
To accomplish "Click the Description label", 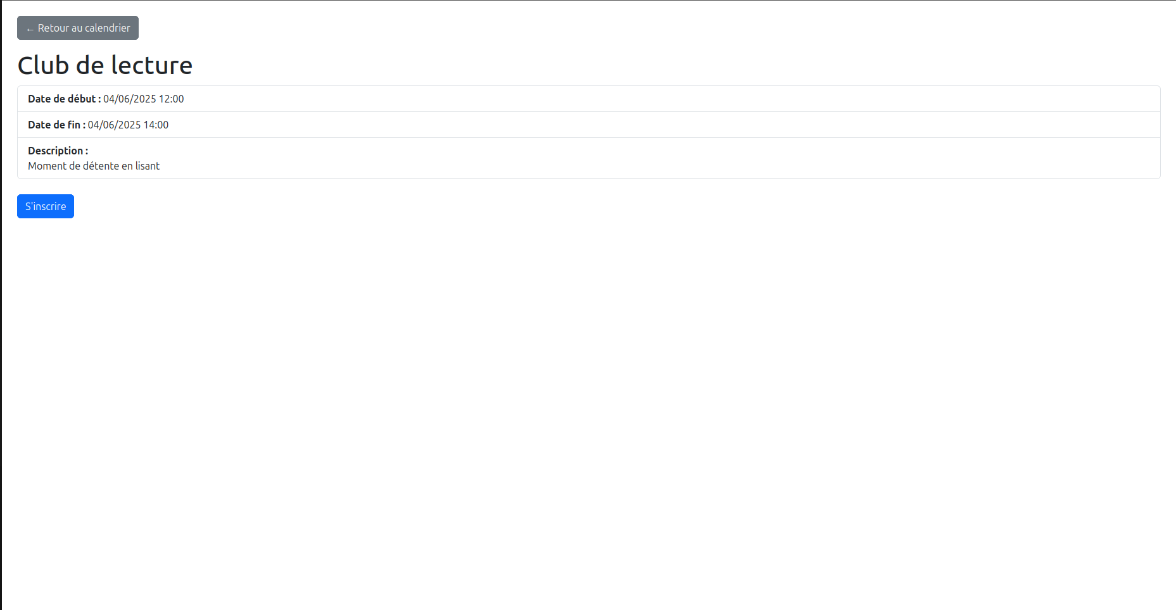I will tap(58, 151).
